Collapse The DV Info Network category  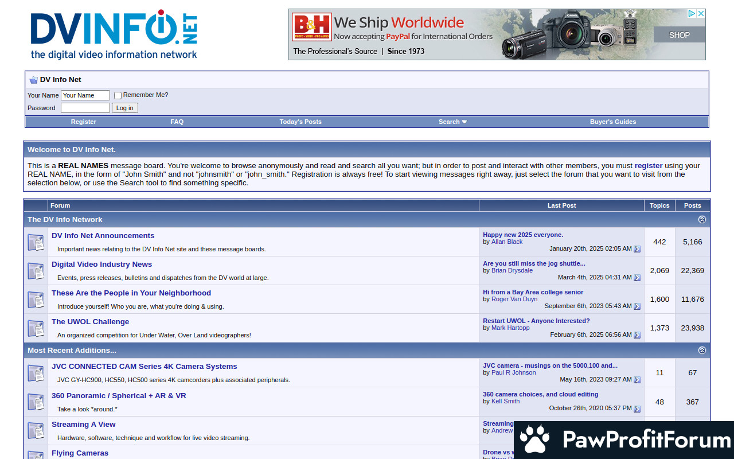pyautogui.click(x=702, y=220)
